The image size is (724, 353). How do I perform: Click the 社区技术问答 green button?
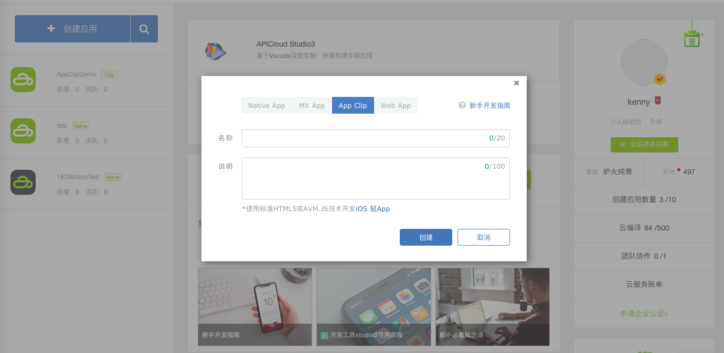644,145
